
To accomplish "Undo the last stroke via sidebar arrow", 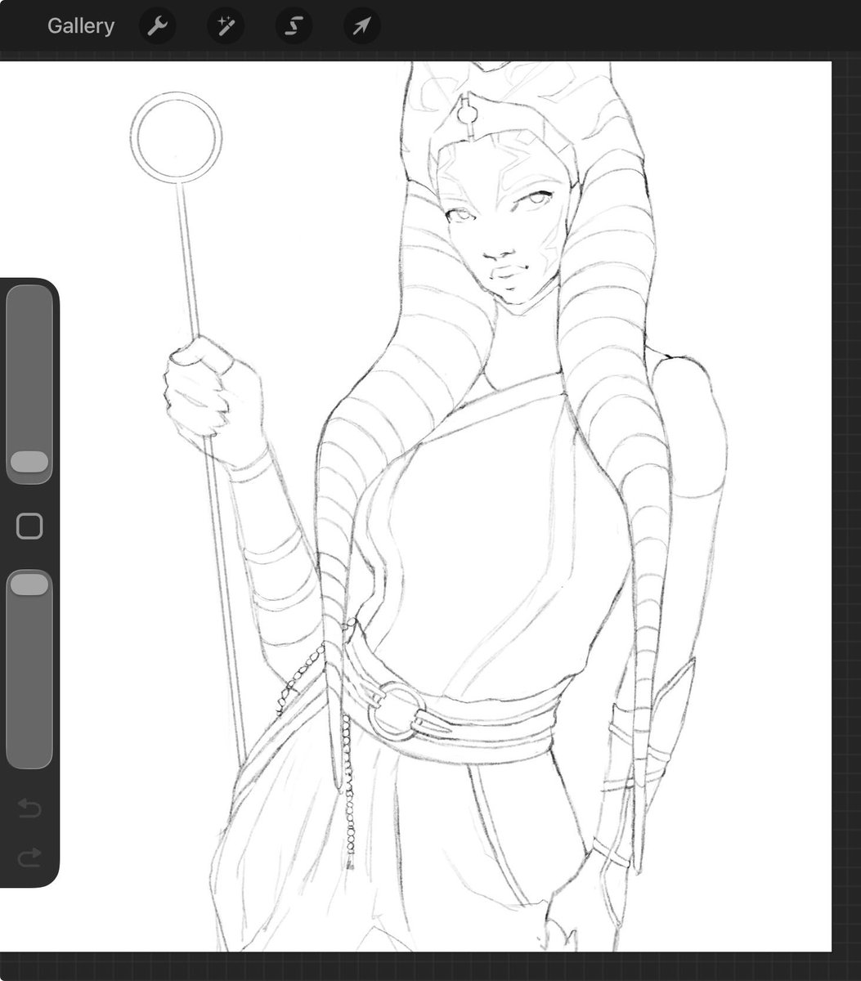I will pyautogui.click(x=29, y=809).
